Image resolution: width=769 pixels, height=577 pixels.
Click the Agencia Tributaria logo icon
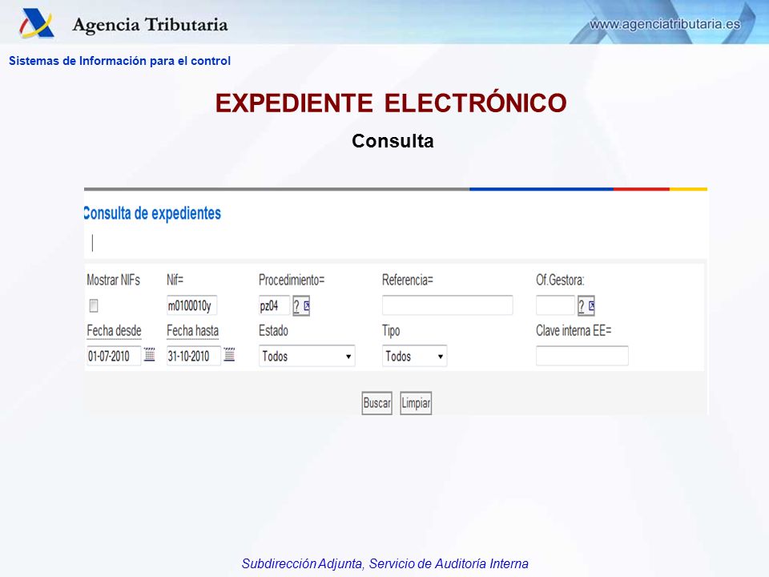(x=36, y=23)
